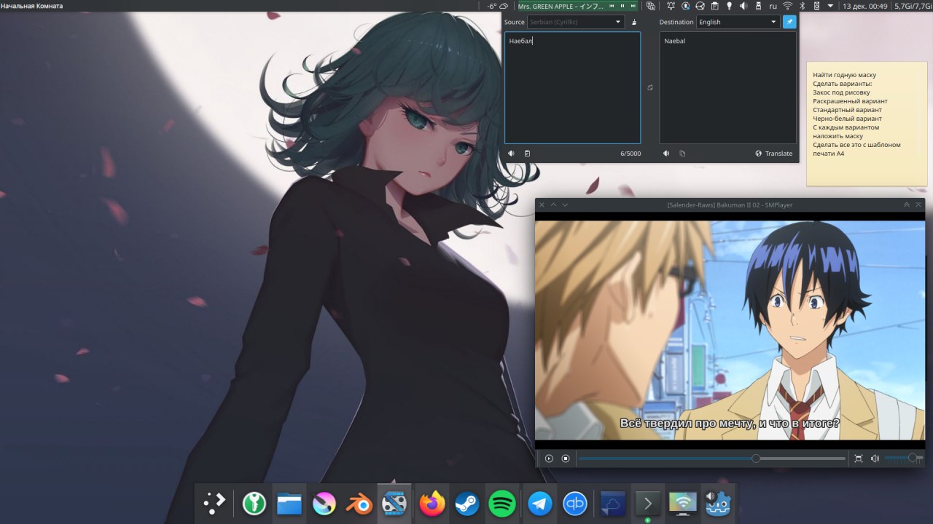
Task: Stop playback in SMPlayer
Action: pos(566,458)
